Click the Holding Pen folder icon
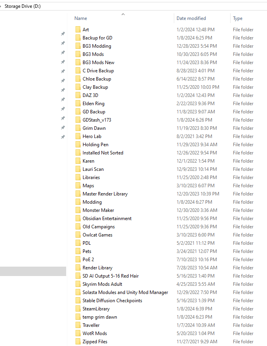 78,145
